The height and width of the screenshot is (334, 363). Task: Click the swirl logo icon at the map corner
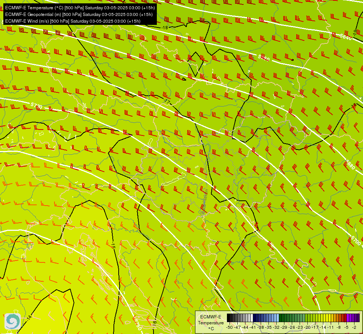tap(13, 321)
